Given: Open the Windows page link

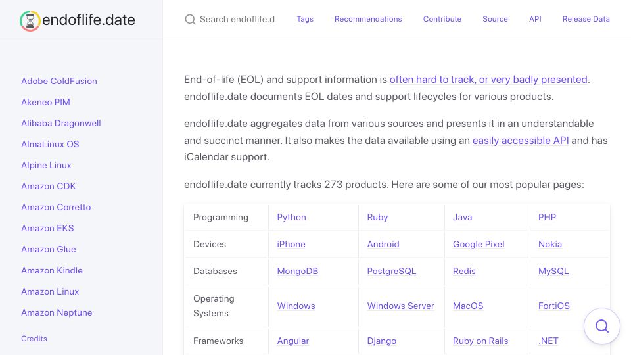Looking at the screenshot, I should tap(296, 306).
